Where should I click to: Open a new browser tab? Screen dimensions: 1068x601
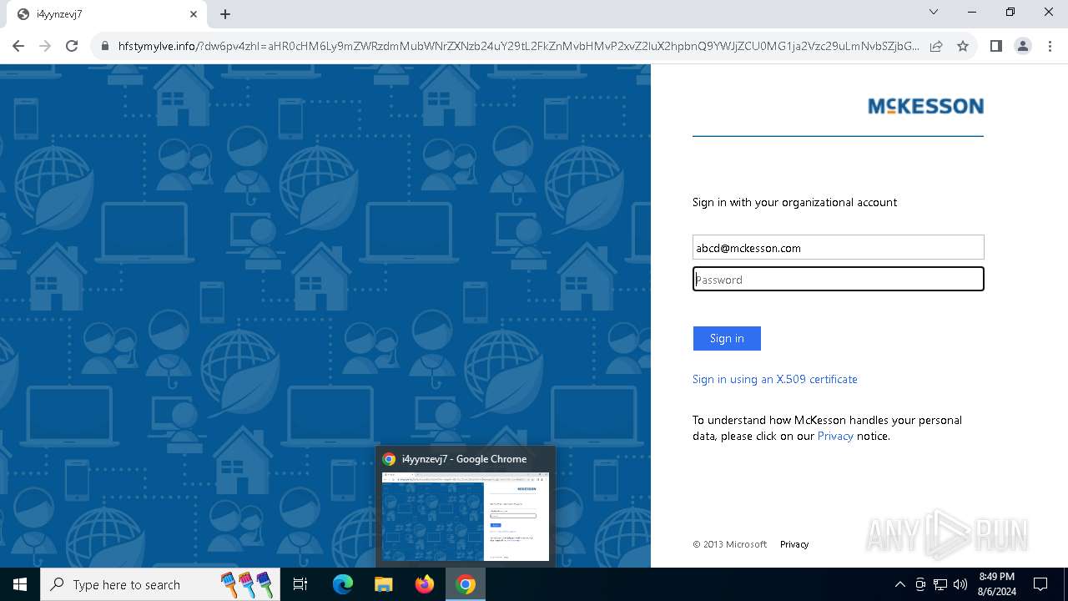225,14
